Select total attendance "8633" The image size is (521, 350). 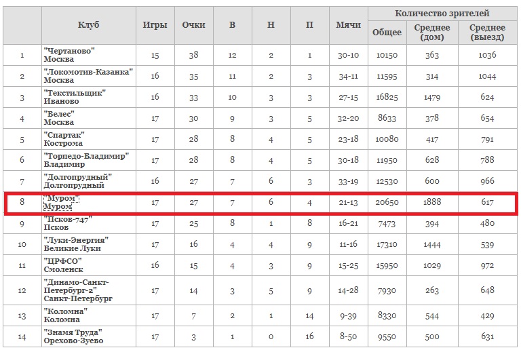click(x=387, y=118)
